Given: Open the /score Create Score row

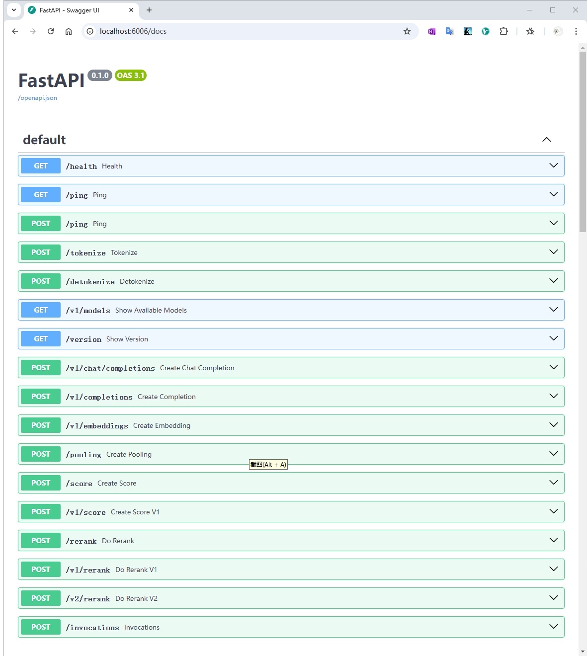Looking at the screenshot, I should pos(291,483).
